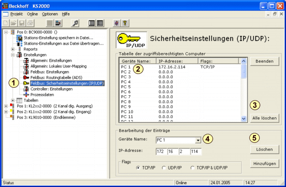This screenshot has height=187, width=286.
Task: Click the save-to-file station settings icon
Action: [x=20, y=38]
